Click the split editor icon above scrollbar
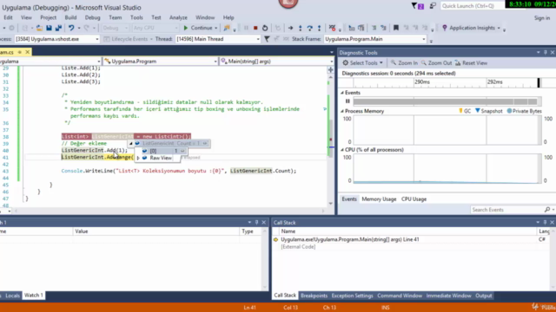 (x=330, y=70)
